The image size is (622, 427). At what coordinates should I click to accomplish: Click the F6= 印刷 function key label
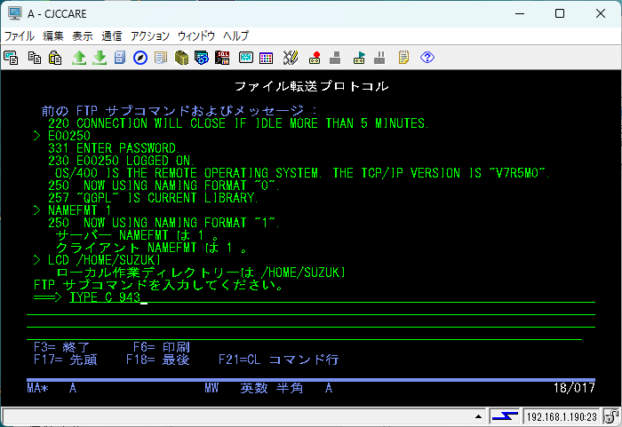coord(162,347)
